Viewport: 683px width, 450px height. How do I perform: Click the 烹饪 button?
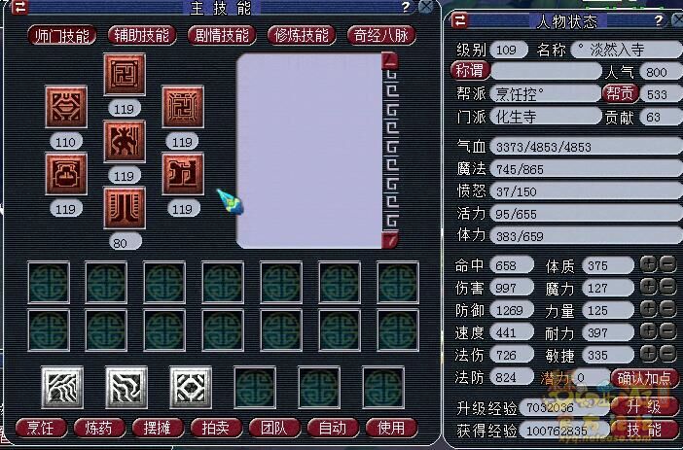(42, 428)
